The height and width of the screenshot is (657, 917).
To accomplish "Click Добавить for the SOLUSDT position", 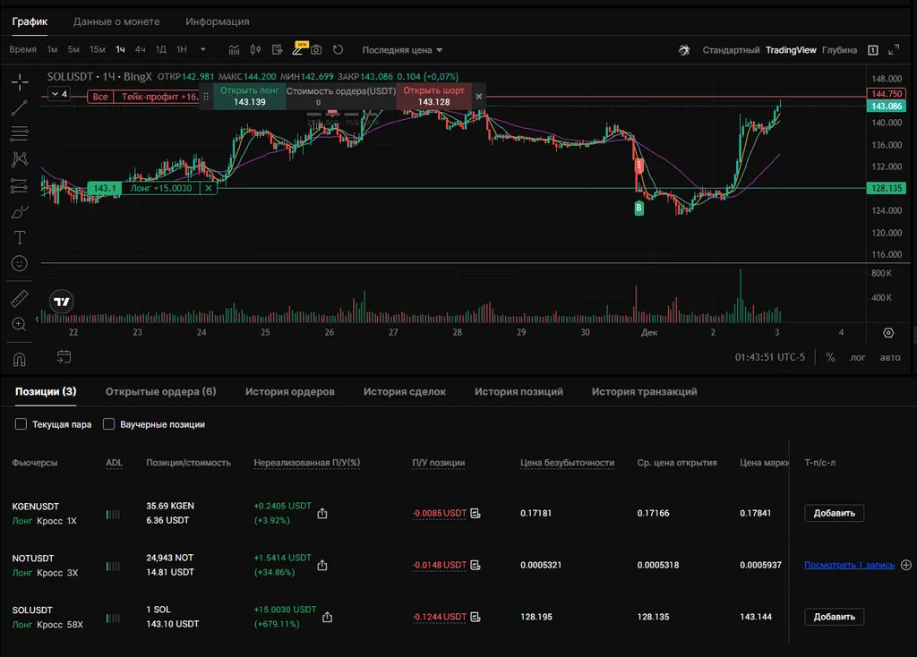I will tap(834, 617).
